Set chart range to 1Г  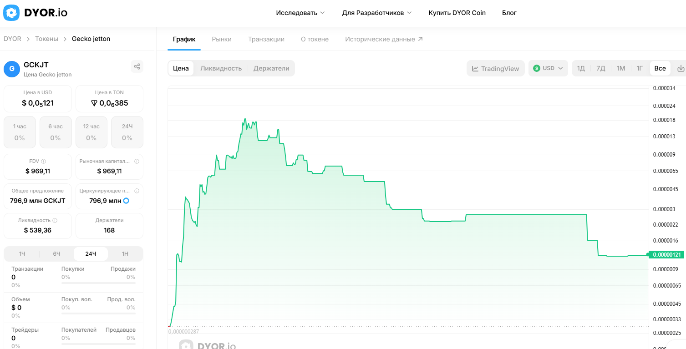tap(640, 68)
